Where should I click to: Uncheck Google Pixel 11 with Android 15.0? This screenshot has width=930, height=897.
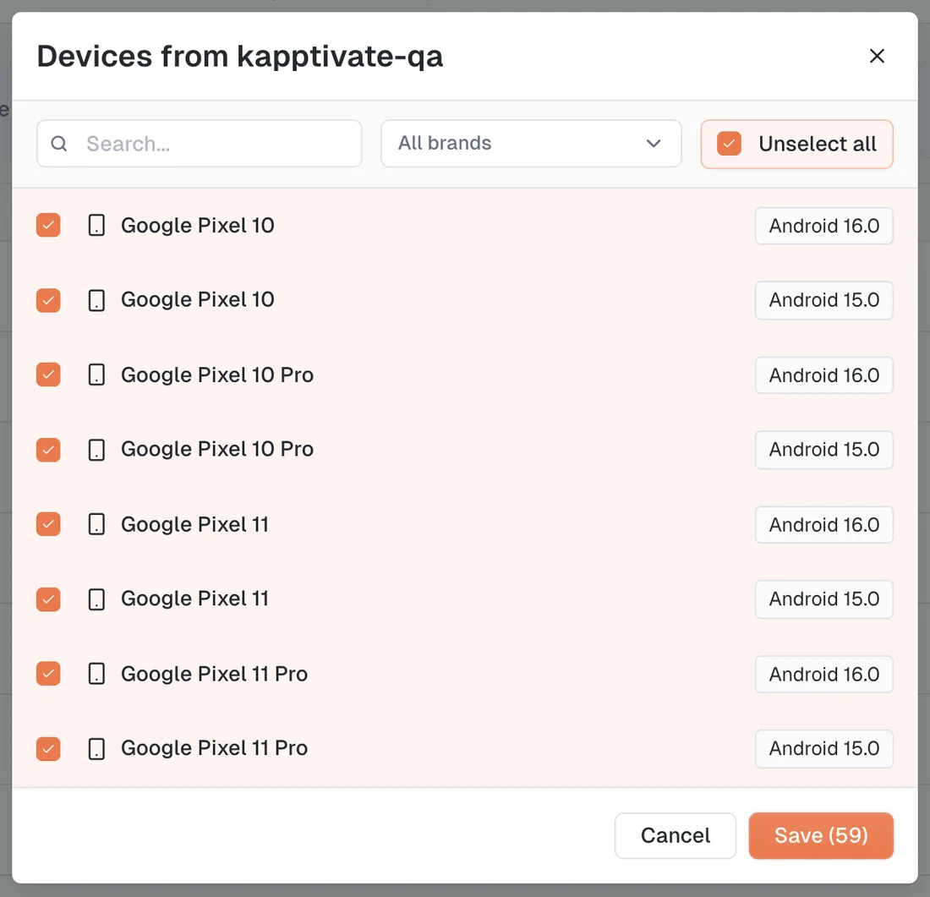[48, 599]
